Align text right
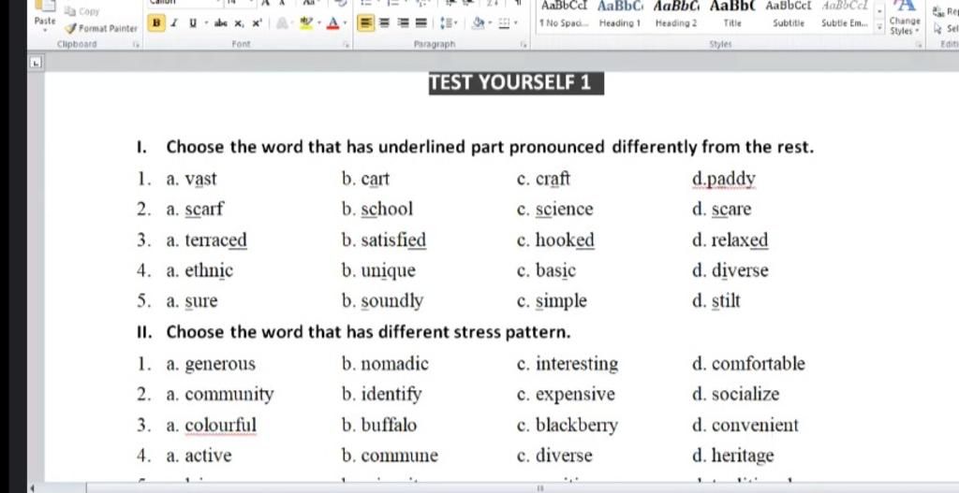 pos(404,23)
